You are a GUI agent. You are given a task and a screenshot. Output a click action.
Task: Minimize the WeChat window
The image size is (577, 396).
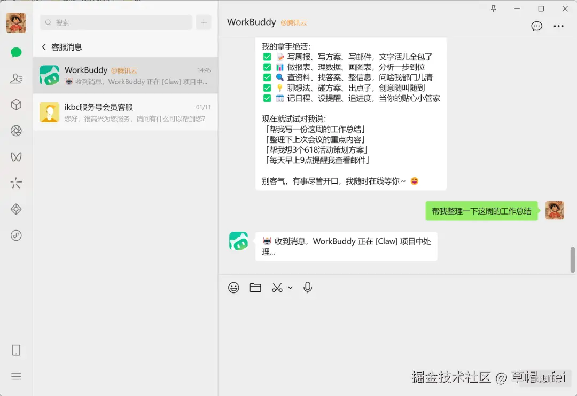tap(517, 9)
